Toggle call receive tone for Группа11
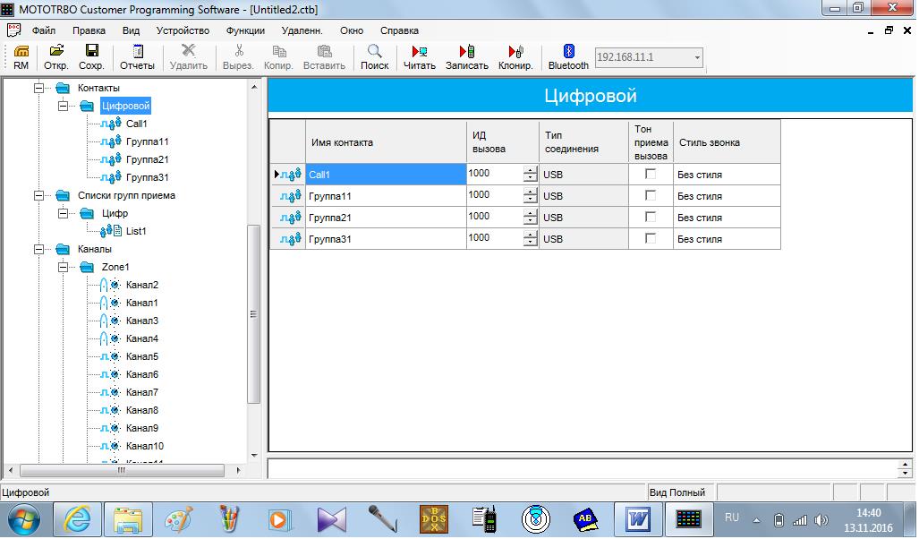The width and height of the screenshot is (919, 539). click(x=650, y=195)
